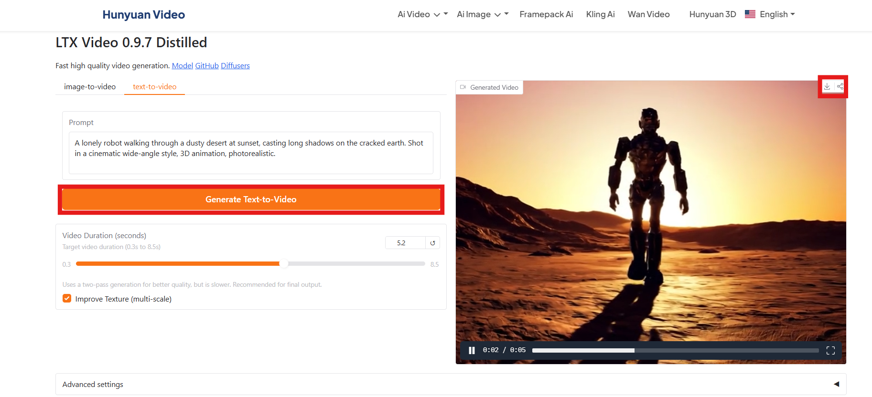Click the Generated Video label
The height and width of the screenshot is (397, 872).
489,87
